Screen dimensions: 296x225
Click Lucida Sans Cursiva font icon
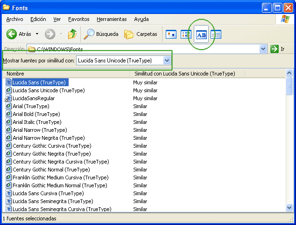tap(9, 193)
